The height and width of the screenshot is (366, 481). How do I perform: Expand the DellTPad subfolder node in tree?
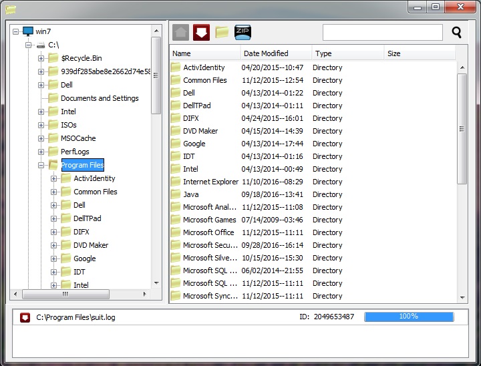53,219
